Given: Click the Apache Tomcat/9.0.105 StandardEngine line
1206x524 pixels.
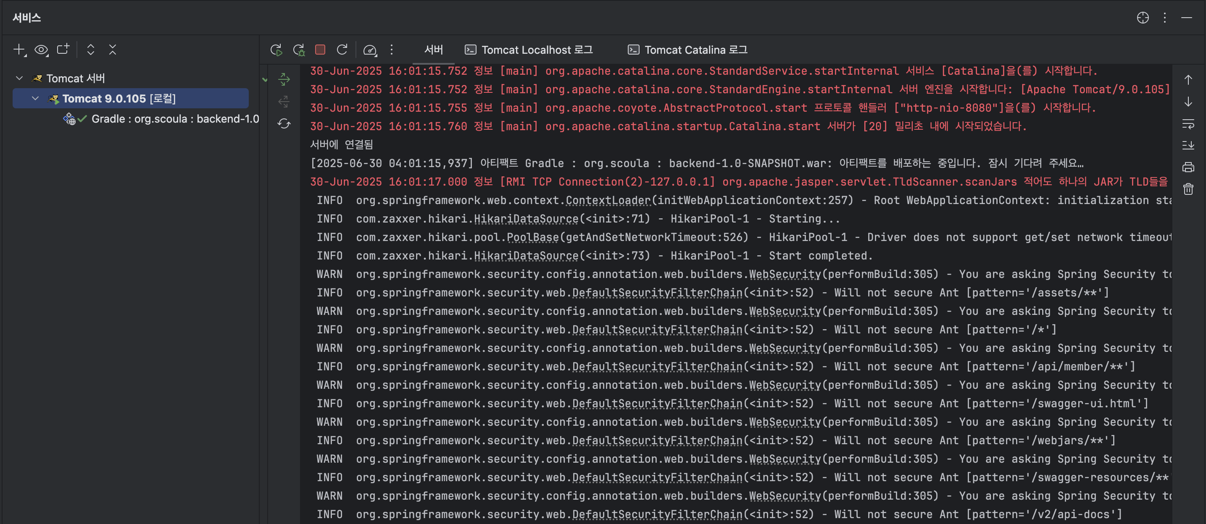Looking at the screenshot, I should click(740, 89).
